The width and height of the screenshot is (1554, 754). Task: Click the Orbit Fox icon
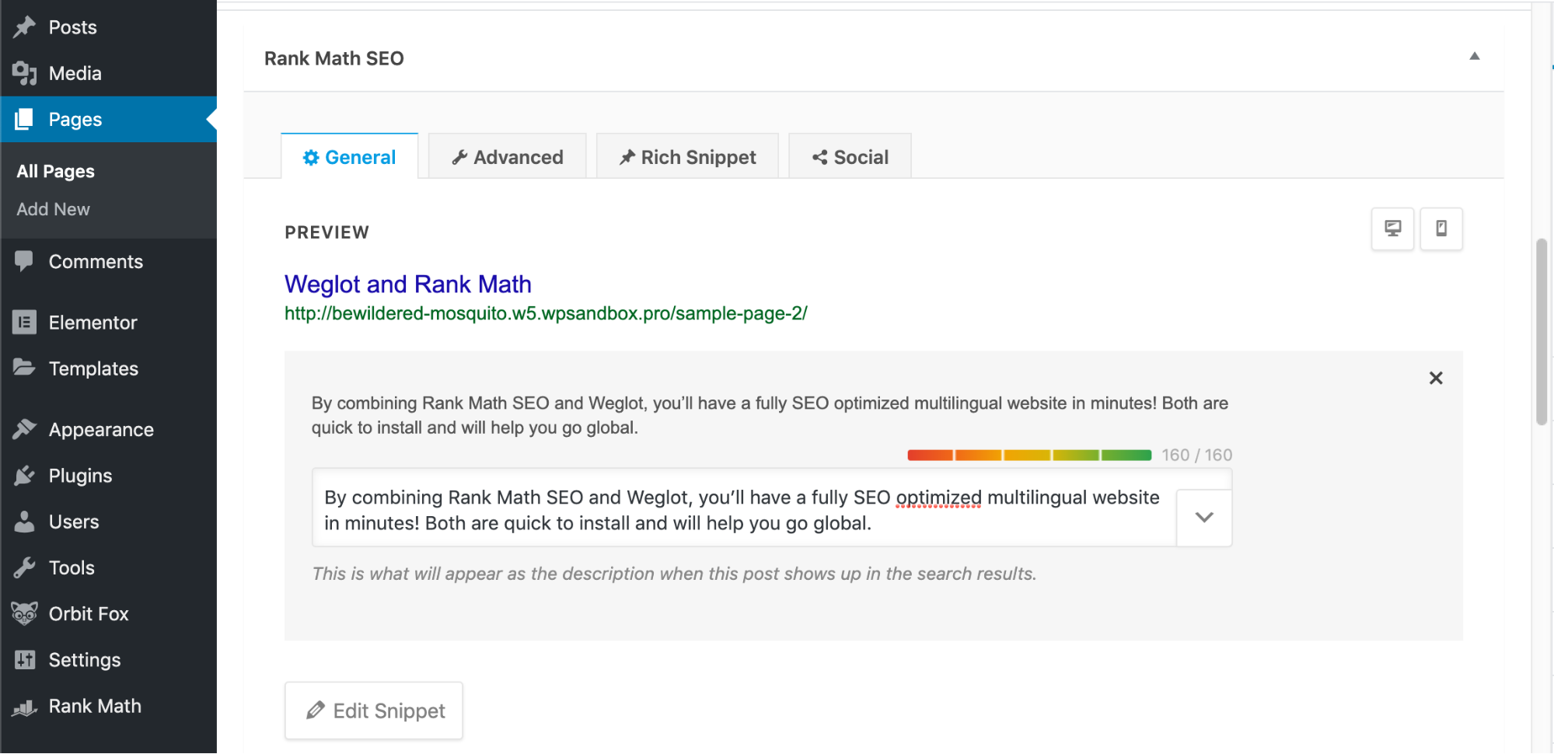tap(24, 613)
